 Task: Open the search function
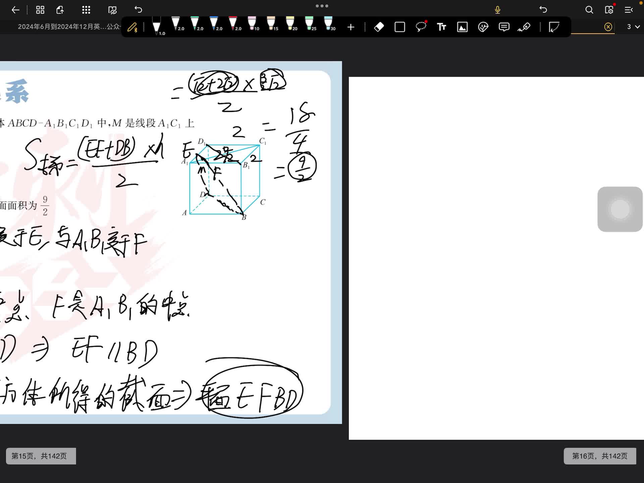pyautogui.click(x=589, y=10)
